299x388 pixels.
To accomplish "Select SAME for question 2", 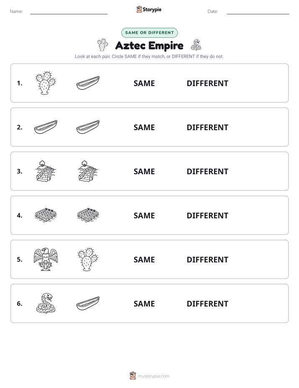I will click(x=144, y=127).
